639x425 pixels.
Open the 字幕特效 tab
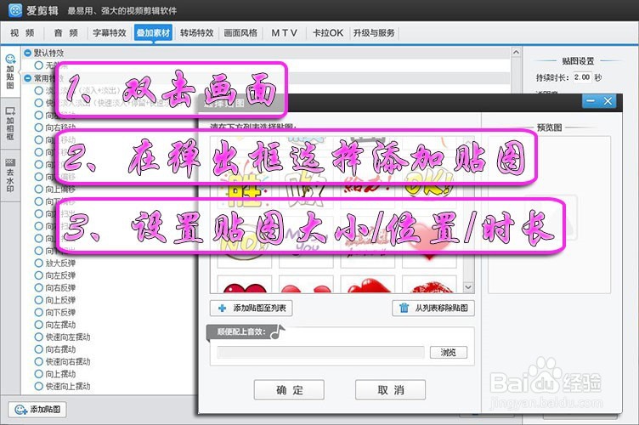110,33
